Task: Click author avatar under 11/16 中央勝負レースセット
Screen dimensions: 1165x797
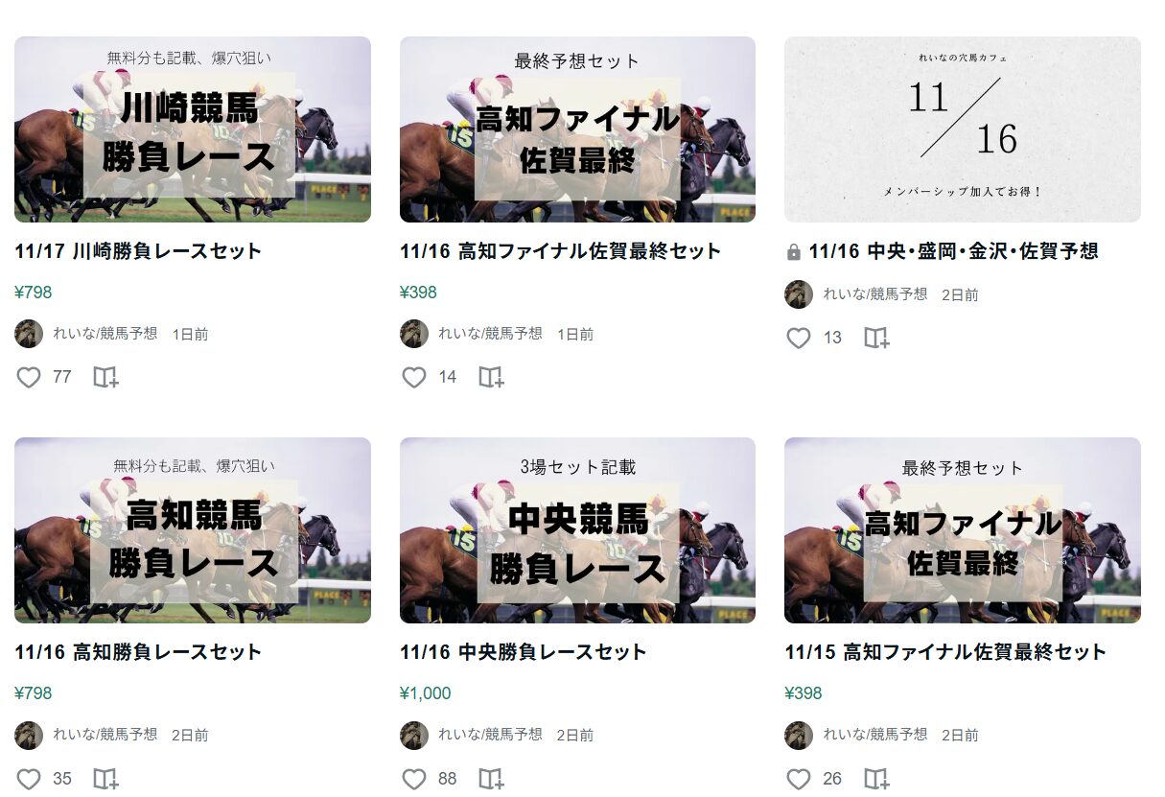Action: 414,736
